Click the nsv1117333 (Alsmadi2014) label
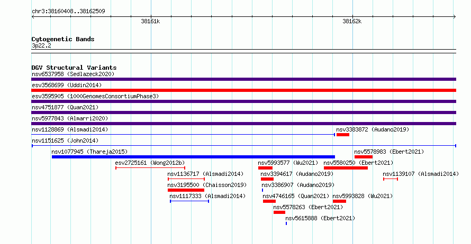The height and width of the screenshot is (244, 471). pos(207,196)
